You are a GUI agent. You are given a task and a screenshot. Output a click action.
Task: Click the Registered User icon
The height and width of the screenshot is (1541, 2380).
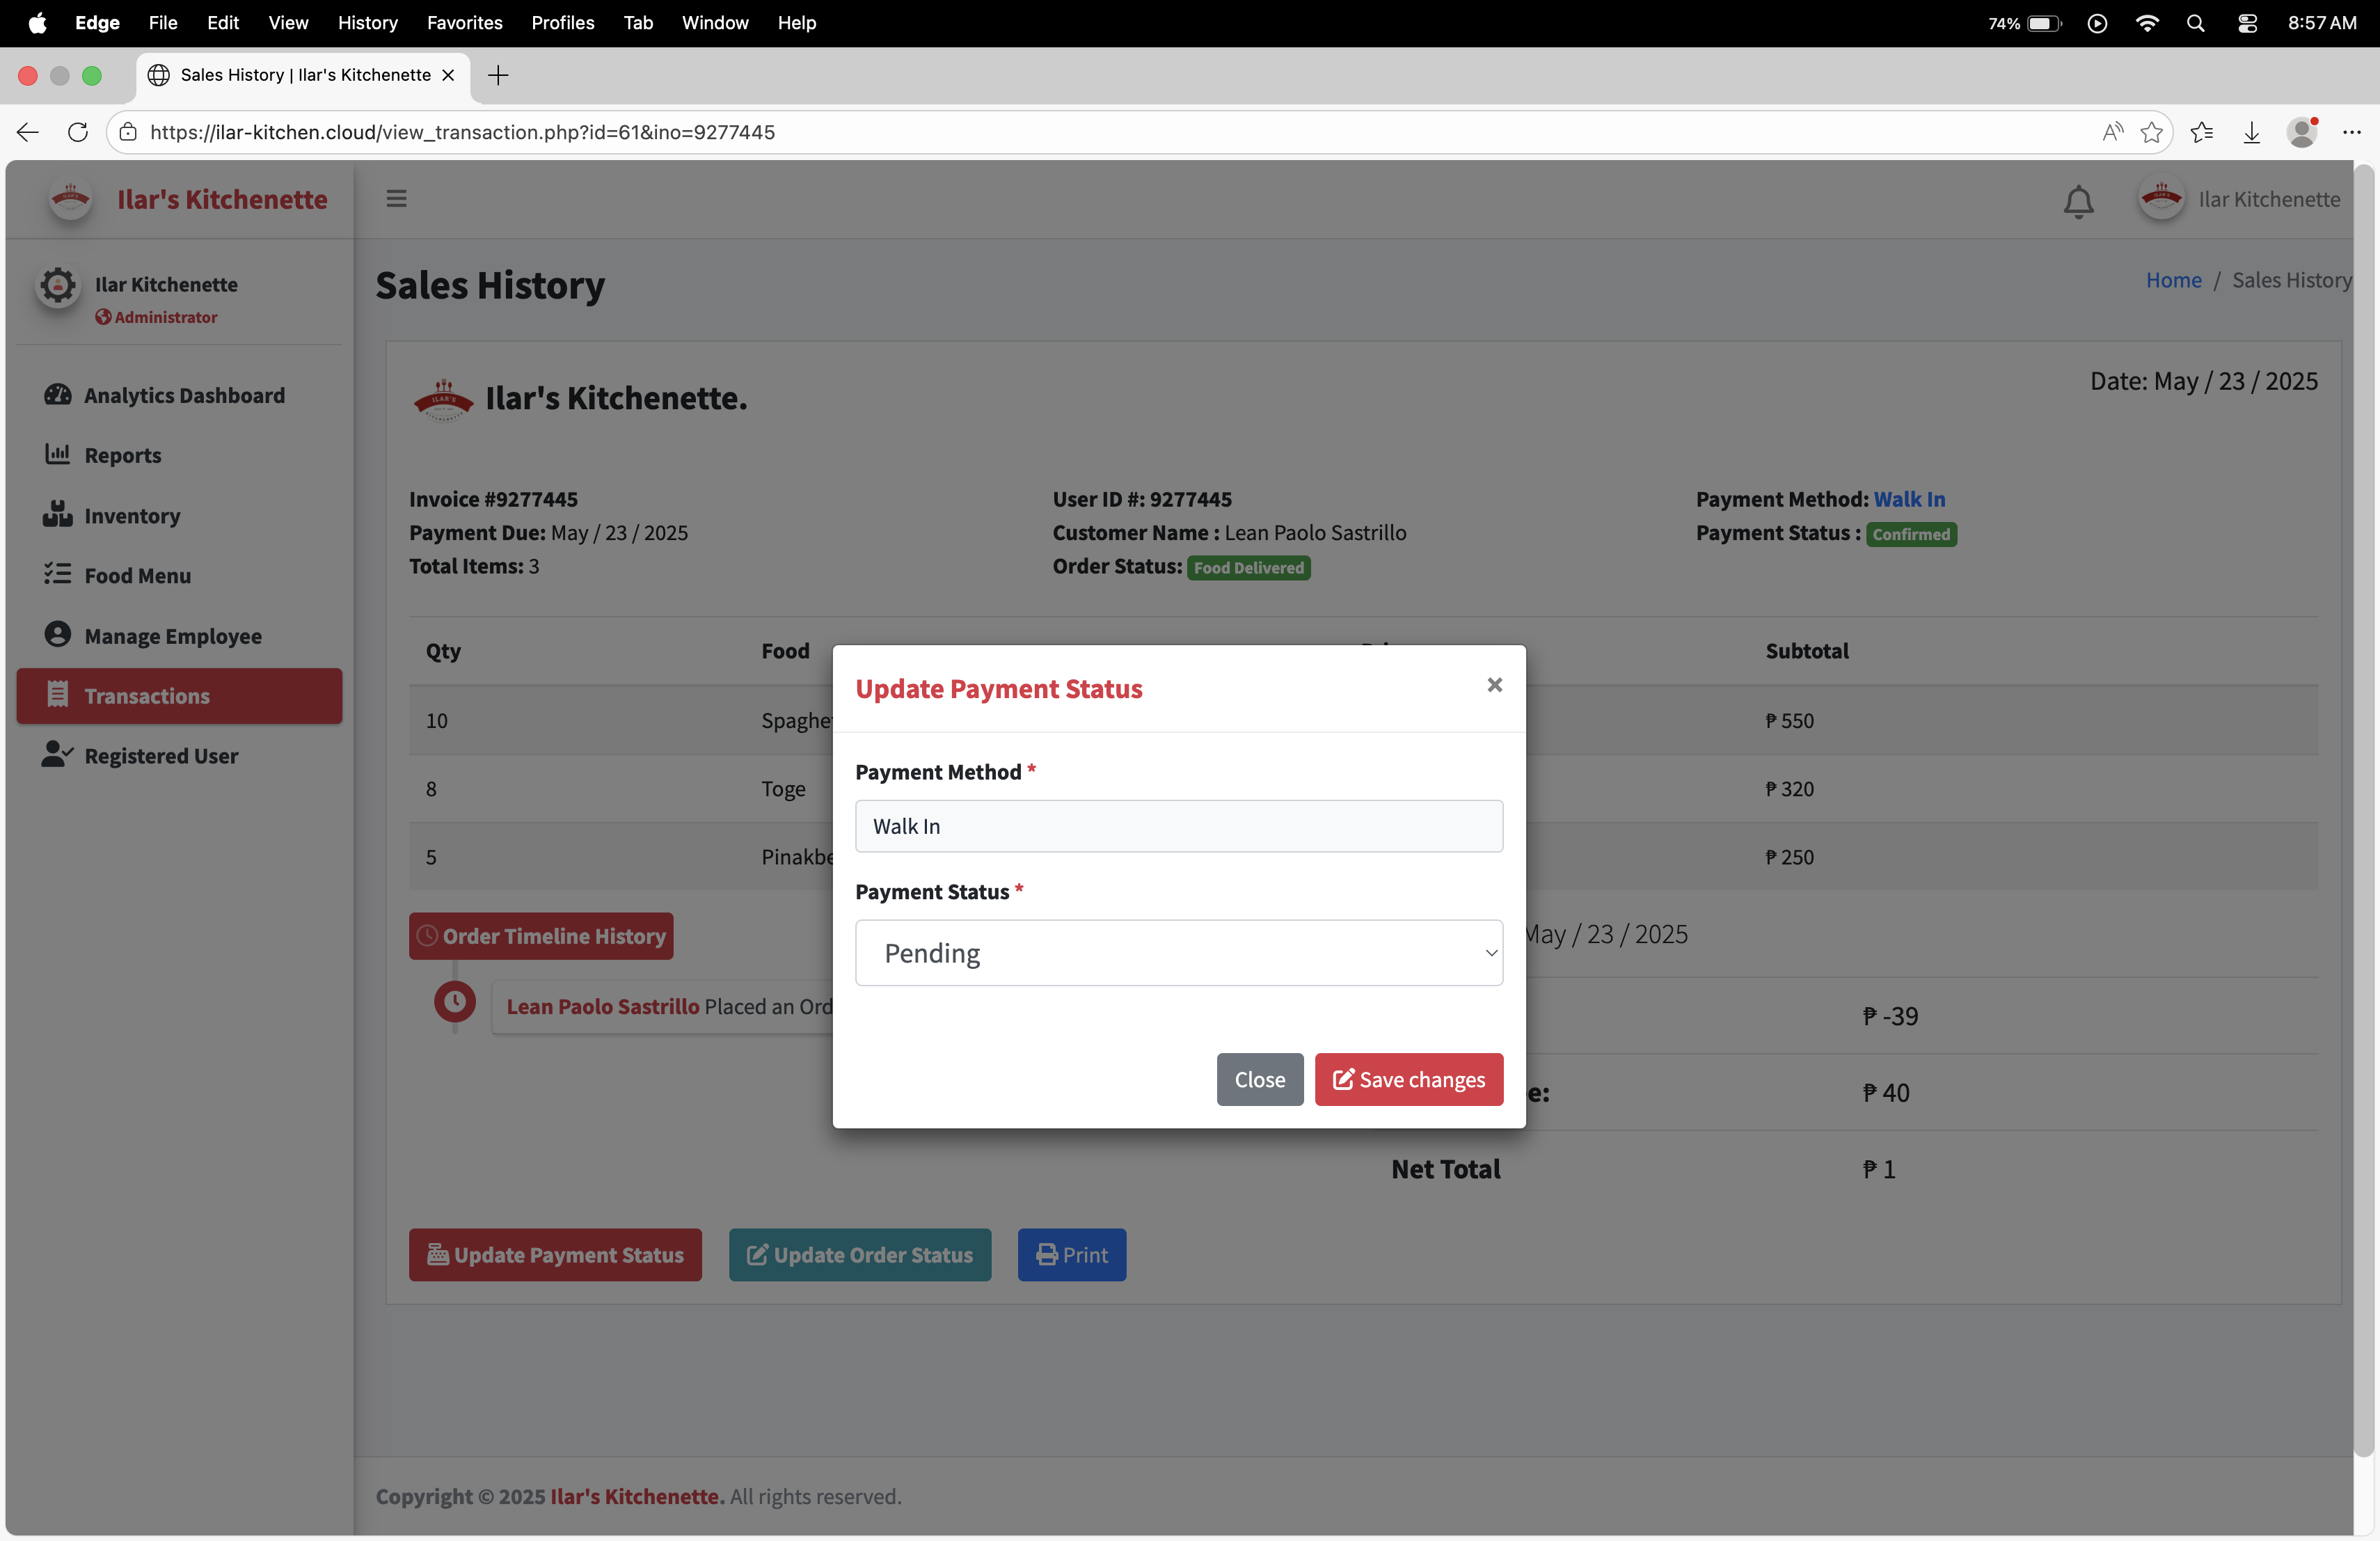point(57,755)
